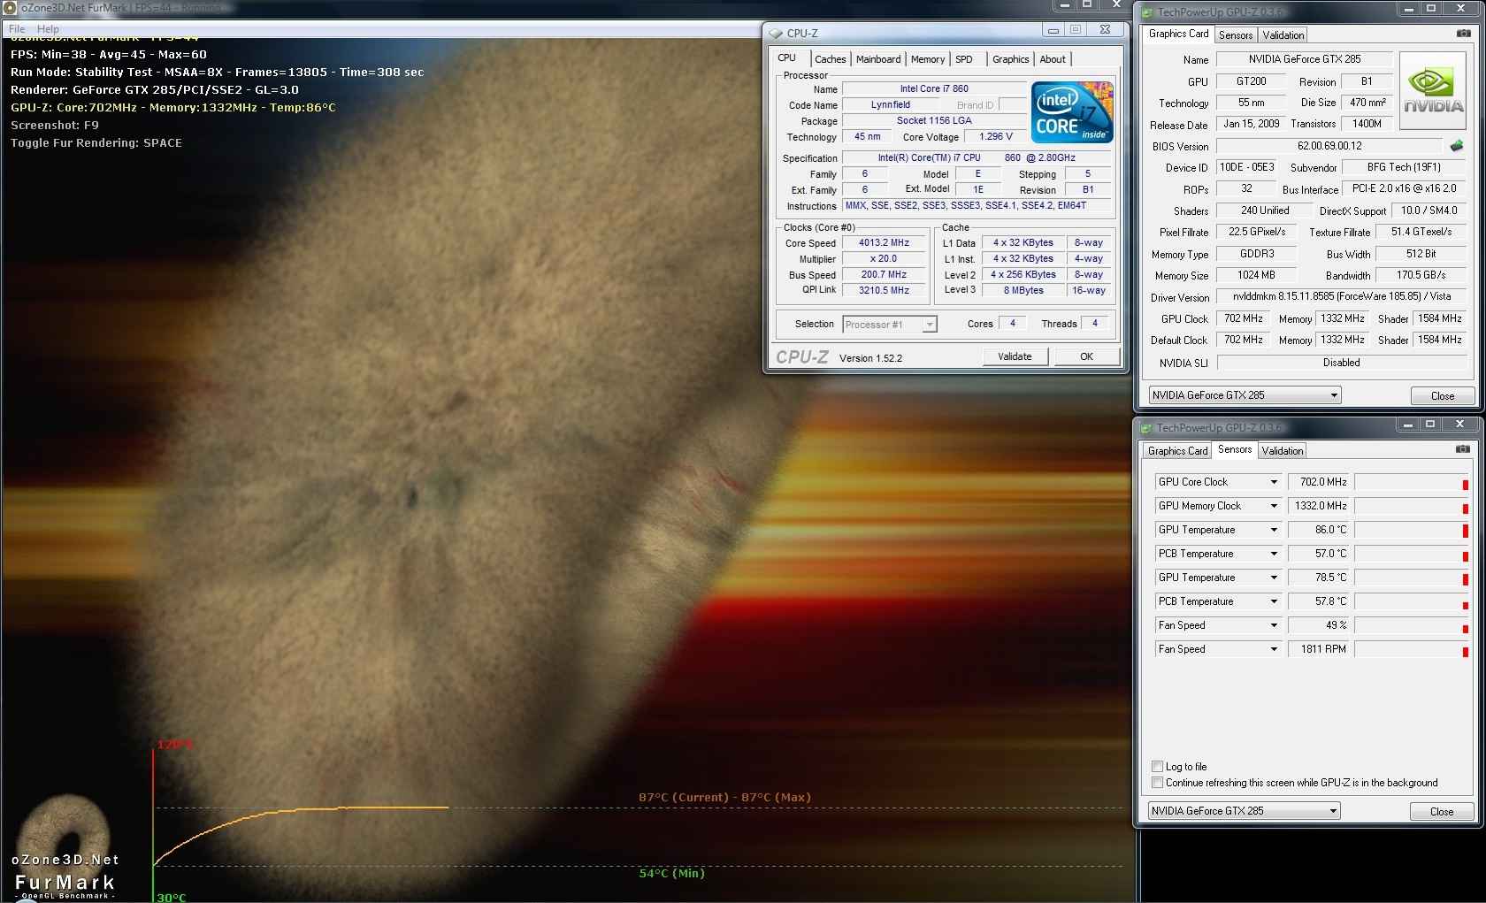1486x903 pixels.
Task: Click the Intel Core i7 logo badge
Action: pos(1072,112)
